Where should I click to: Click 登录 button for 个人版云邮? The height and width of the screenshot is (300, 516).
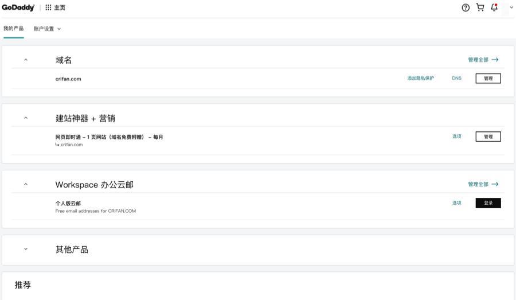coord(488,202)
